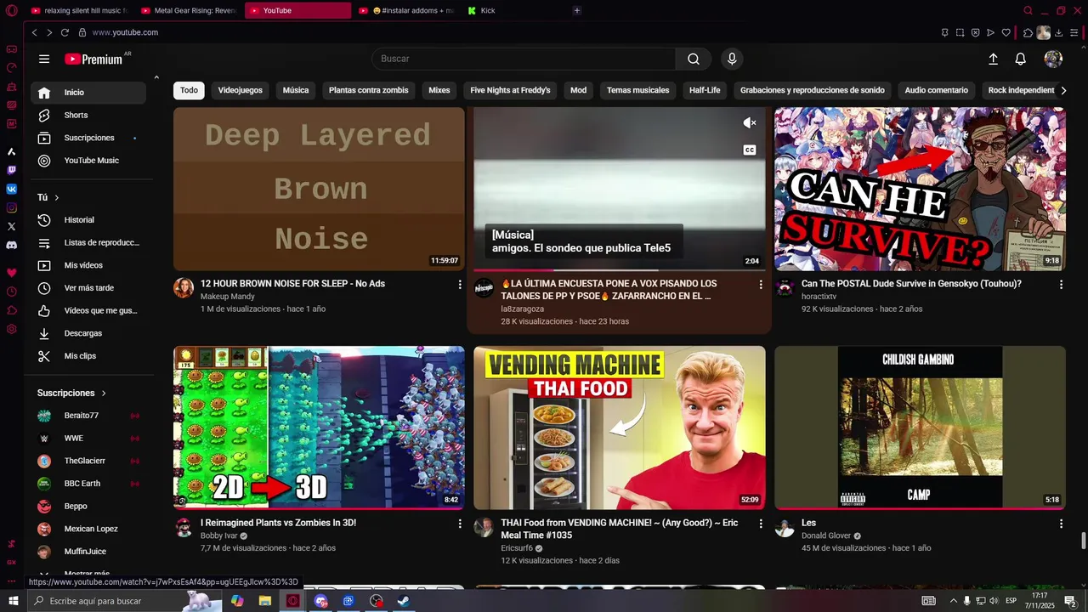Go back with browser back arrow

pyautogui.click(x=34, y=32)
